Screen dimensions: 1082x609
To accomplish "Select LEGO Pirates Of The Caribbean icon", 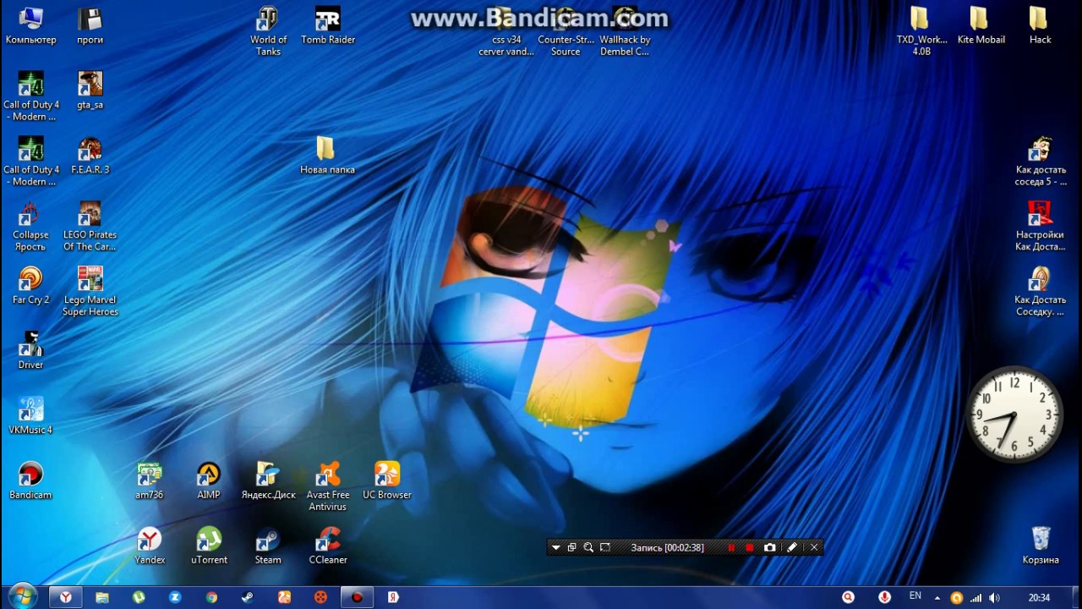I will coord(90,227).
